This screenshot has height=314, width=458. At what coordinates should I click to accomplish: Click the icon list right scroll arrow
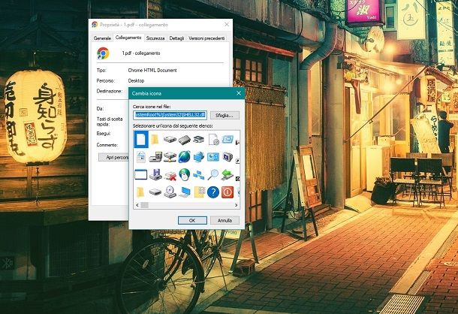coord(237,205)
